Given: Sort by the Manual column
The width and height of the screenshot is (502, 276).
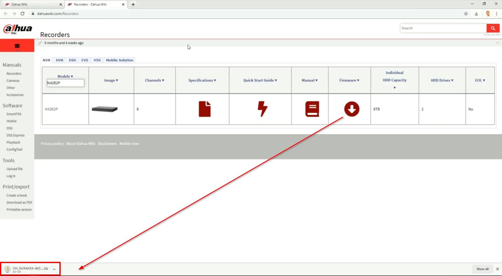Looking at the screenshot, I should point(310,80).
